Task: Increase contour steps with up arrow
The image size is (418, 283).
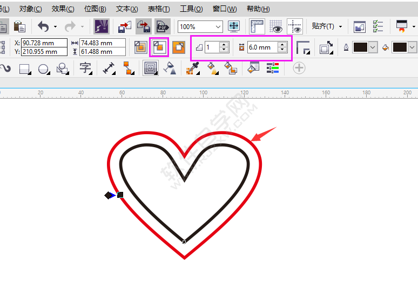Action: click(x=224, y=45)
